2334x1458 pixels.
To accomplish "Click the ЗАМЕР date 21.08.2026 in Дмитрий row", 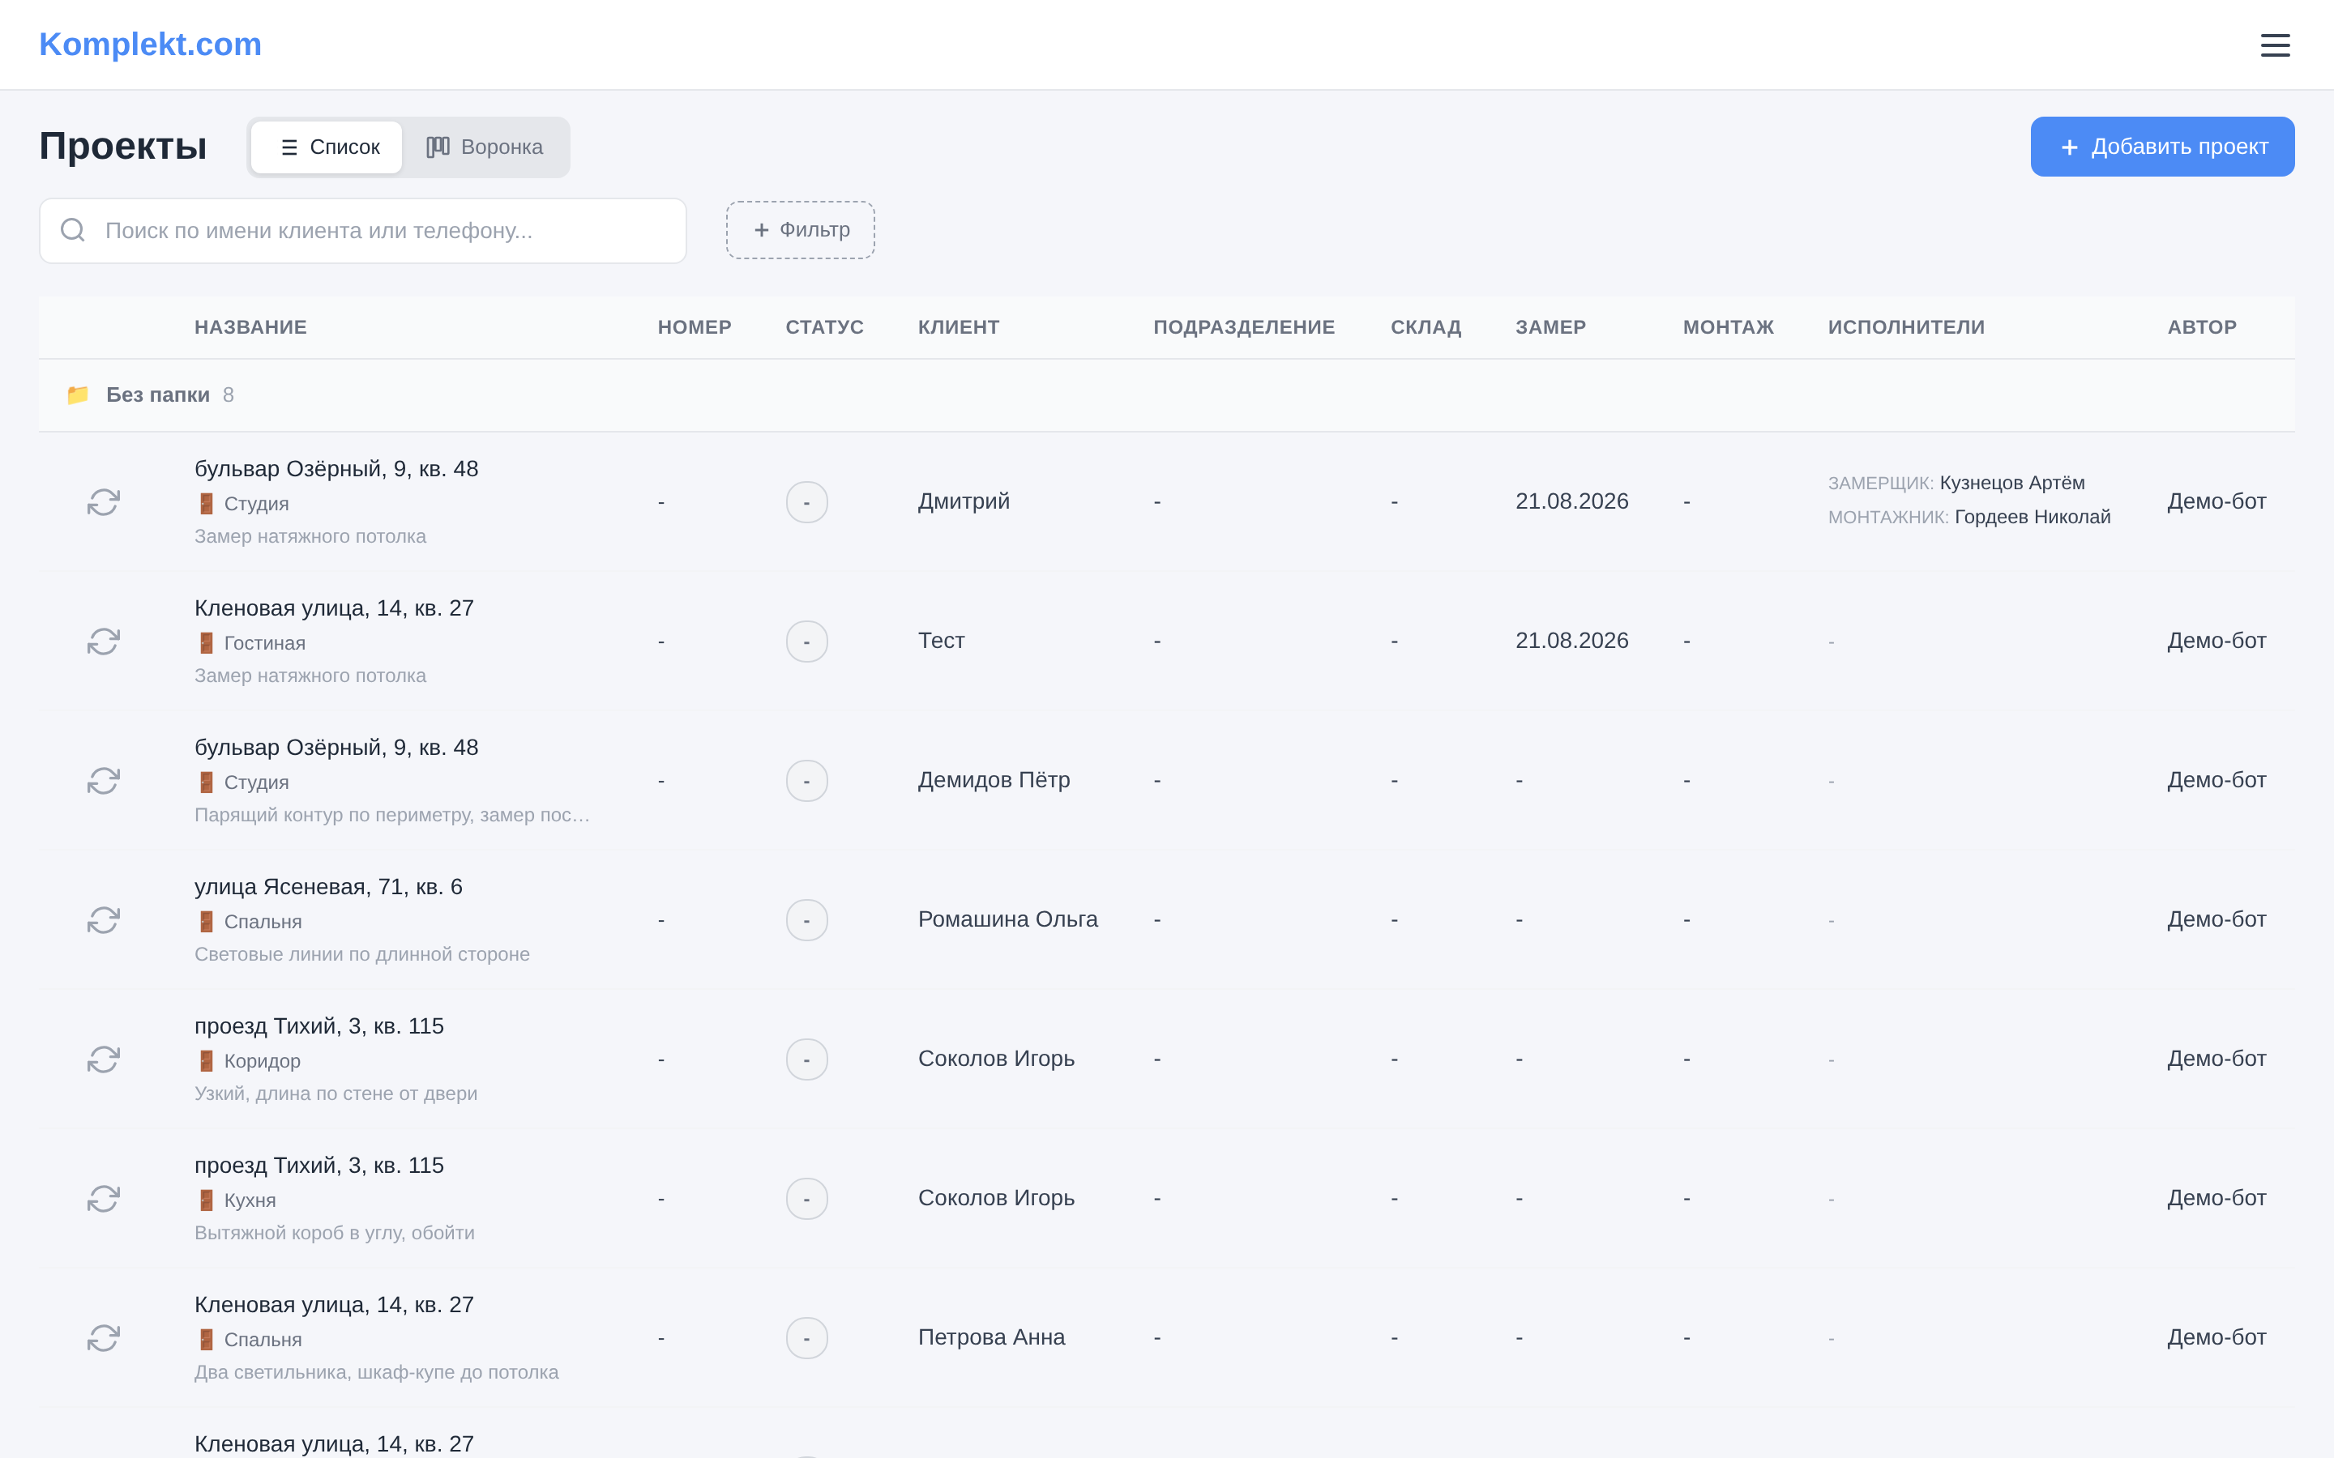I will (1572, 501).
